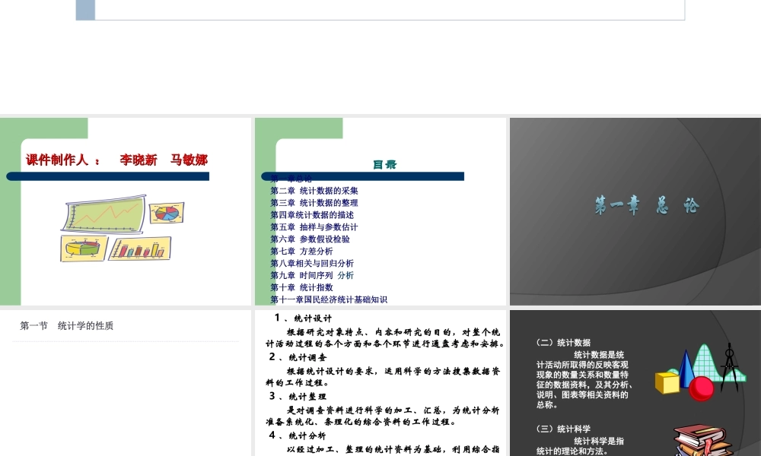This screenshot has height=456, width=761.
Task: Click the drafting compass illustration
Action: (729, 367)
